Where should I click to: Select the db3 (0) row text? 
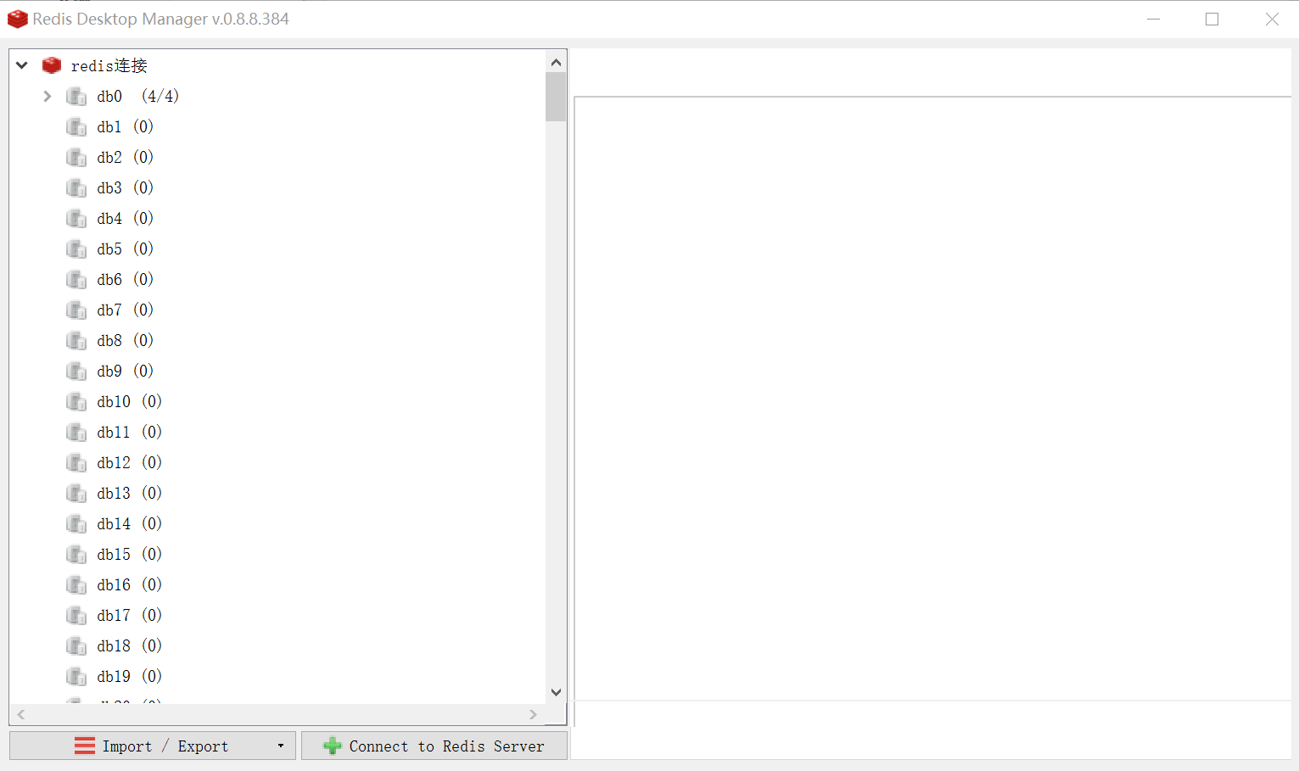click(125, 187)
